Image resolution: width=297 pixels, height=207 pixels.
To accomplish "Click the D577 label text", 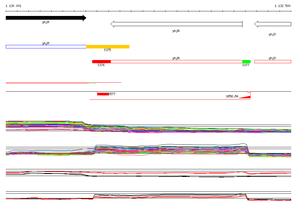I will coord(112,94).
